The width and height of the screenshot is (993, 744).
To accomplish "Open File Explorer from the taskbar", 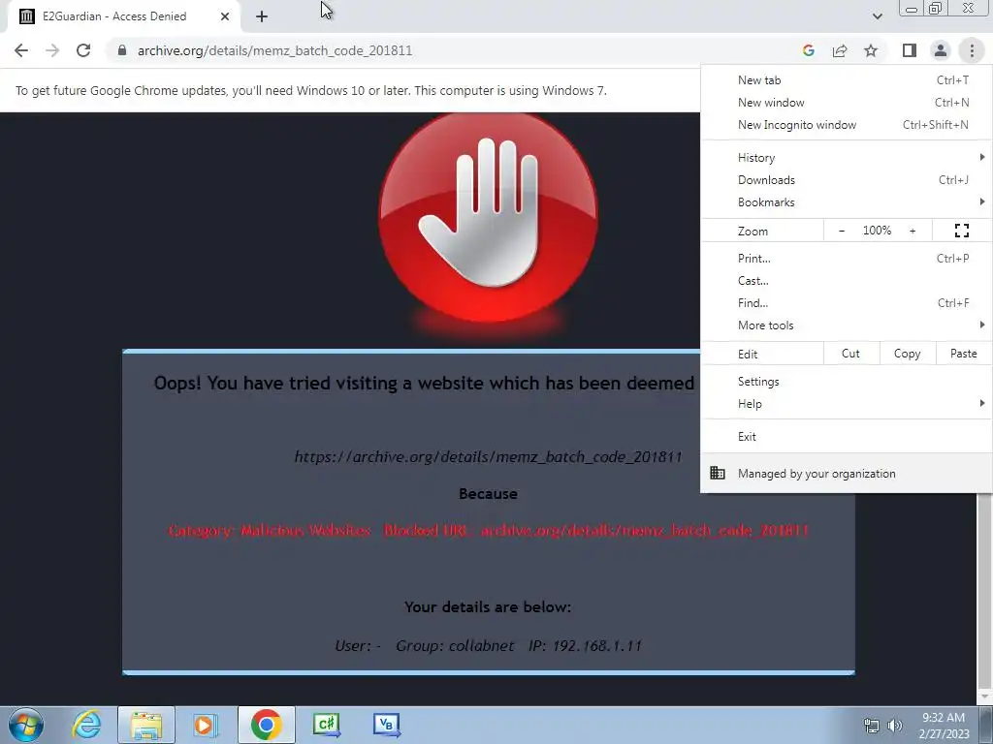I will pos(146,725).
